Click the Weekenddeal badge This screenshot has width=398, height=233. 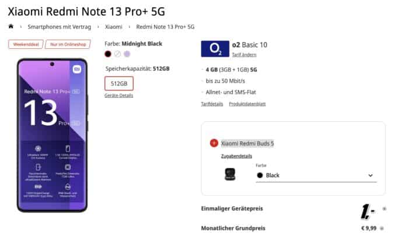pos(26,44)
